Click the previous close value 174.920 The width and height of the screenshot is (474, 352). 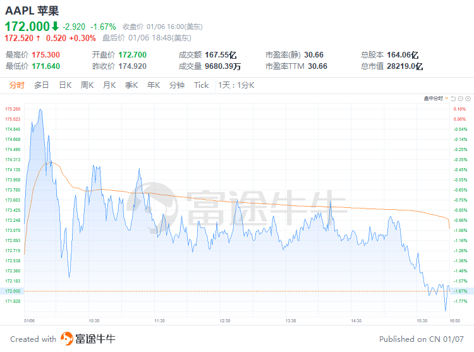133,66
